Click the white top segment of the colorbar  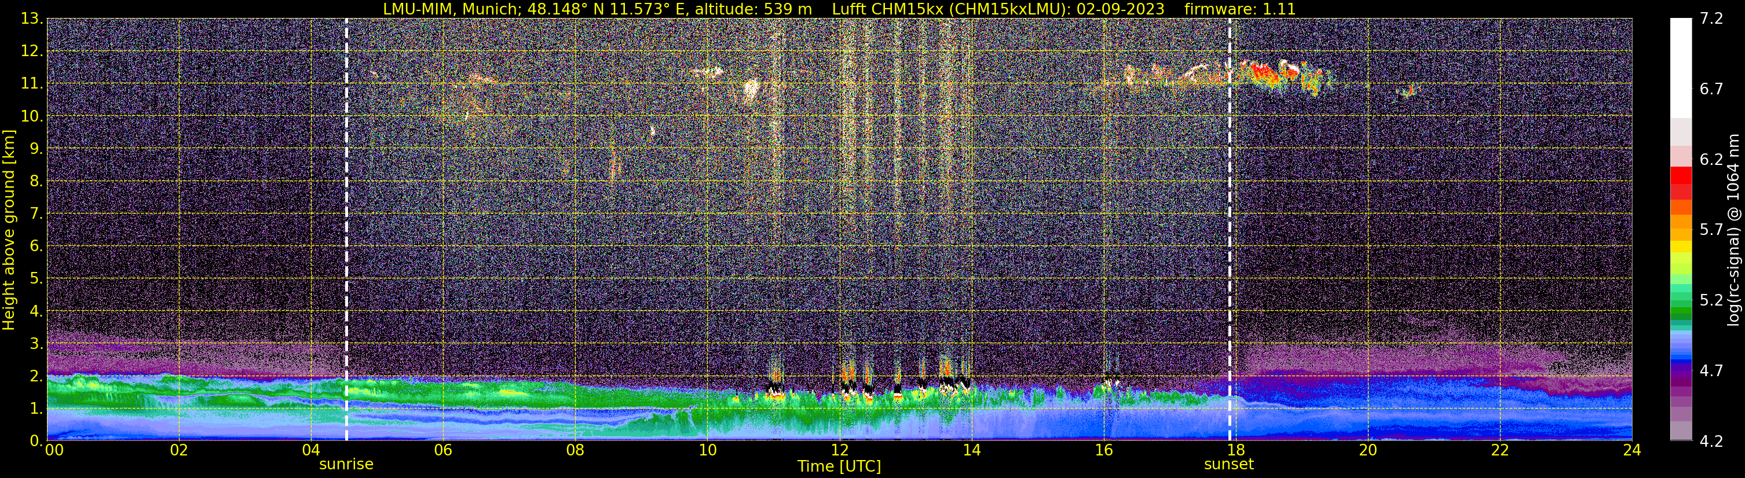pyautogui.click(x=1681, y=68)
